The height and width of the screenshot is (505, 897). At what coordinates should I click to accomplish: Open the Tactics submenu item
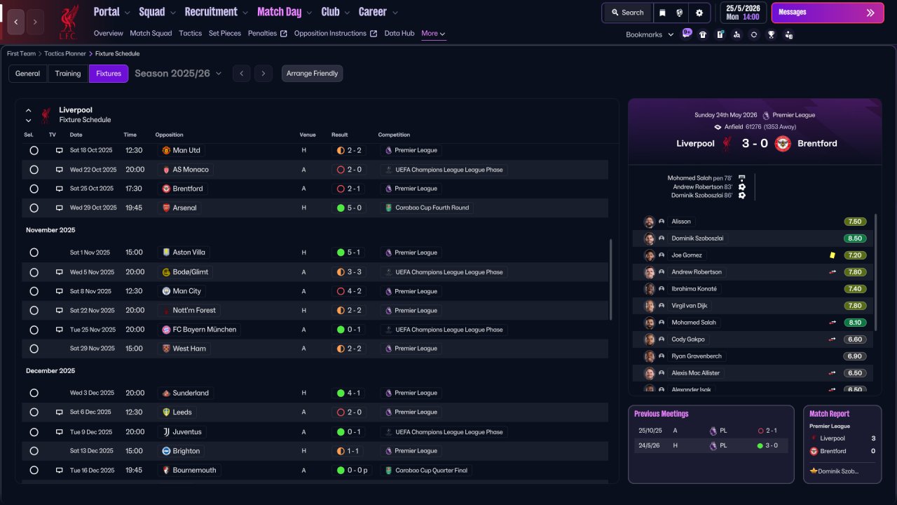point(190,34)
